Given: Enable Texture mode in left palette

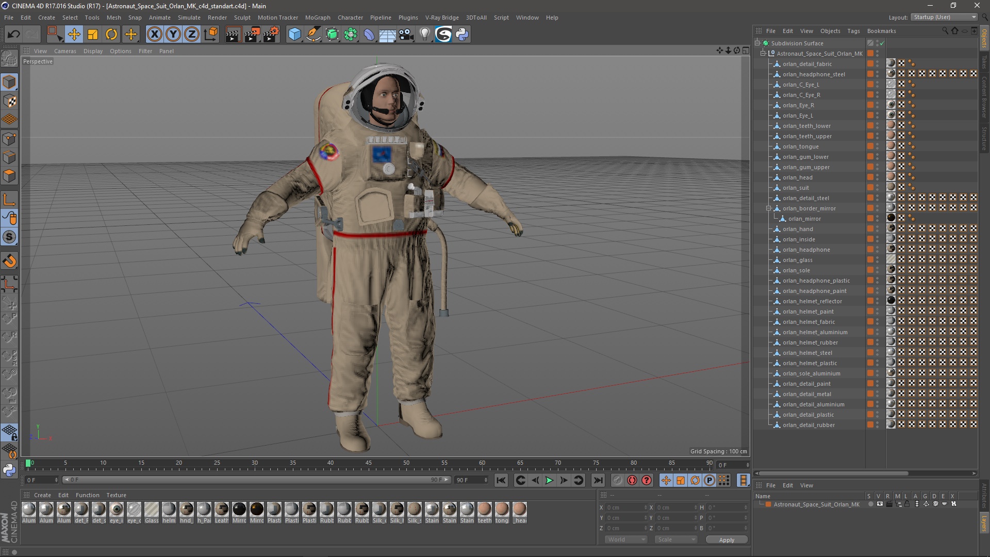Looking at the screenshot, I should point(9,101).
